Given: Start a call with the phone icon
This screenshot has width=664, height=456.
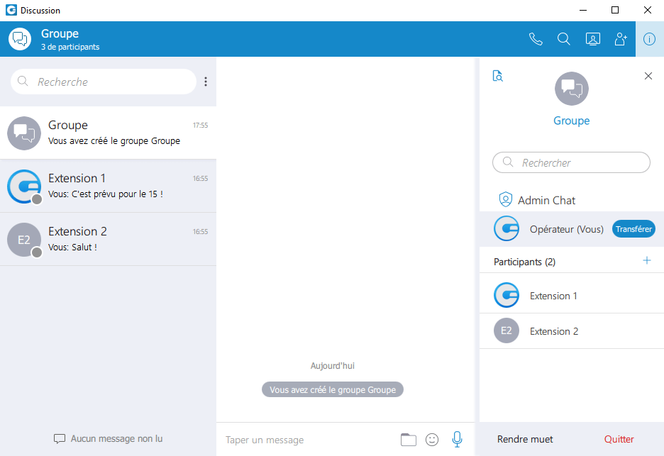Looking at the screenshot, I should (536, 39).
